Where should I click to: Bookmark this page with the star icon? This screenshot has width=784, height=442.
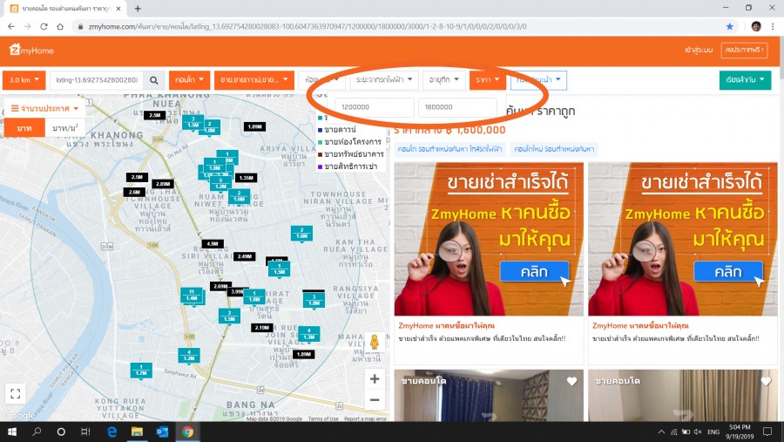point(729,26)
